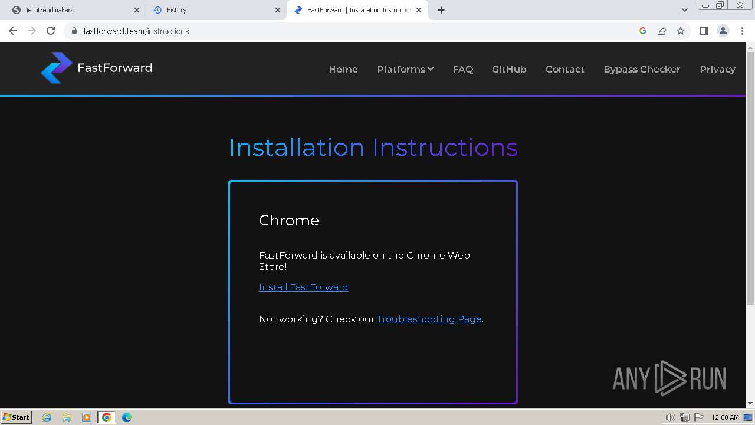This screenshot has height=425, width=755.
Task: Click the FastForward logo icon
Action: tap(56, 68)
